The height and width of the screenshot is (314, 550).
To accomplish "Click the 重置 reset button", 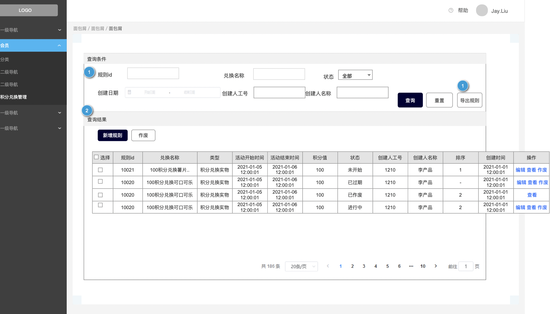I will [x=439, y=100].
